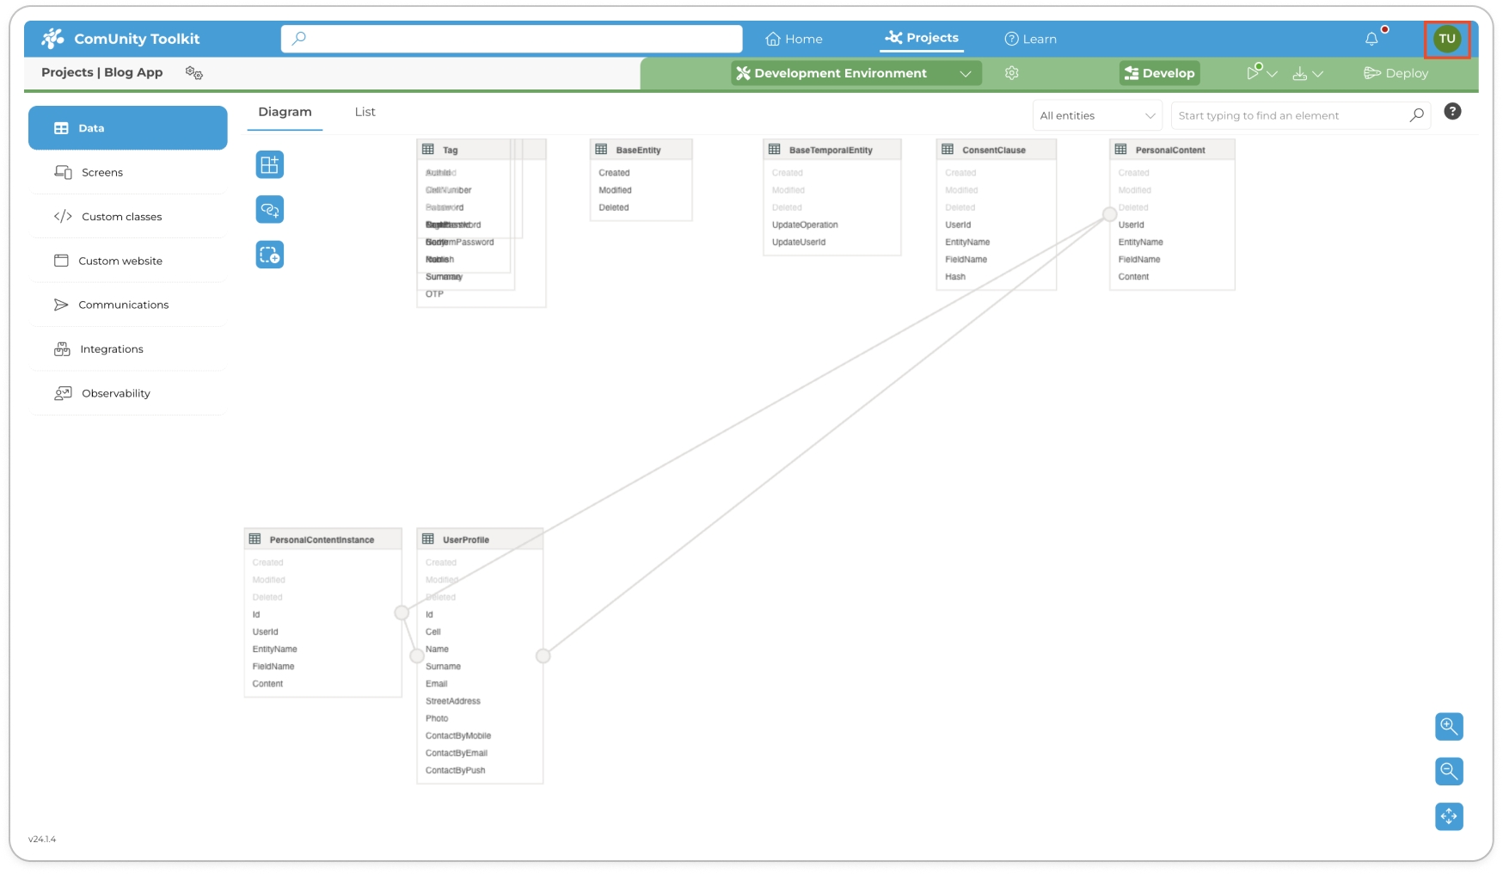Image resolution: width=1503 pixels, height=874 pixels.
Task: Zoom in on the diagram
Action: 1449,726
